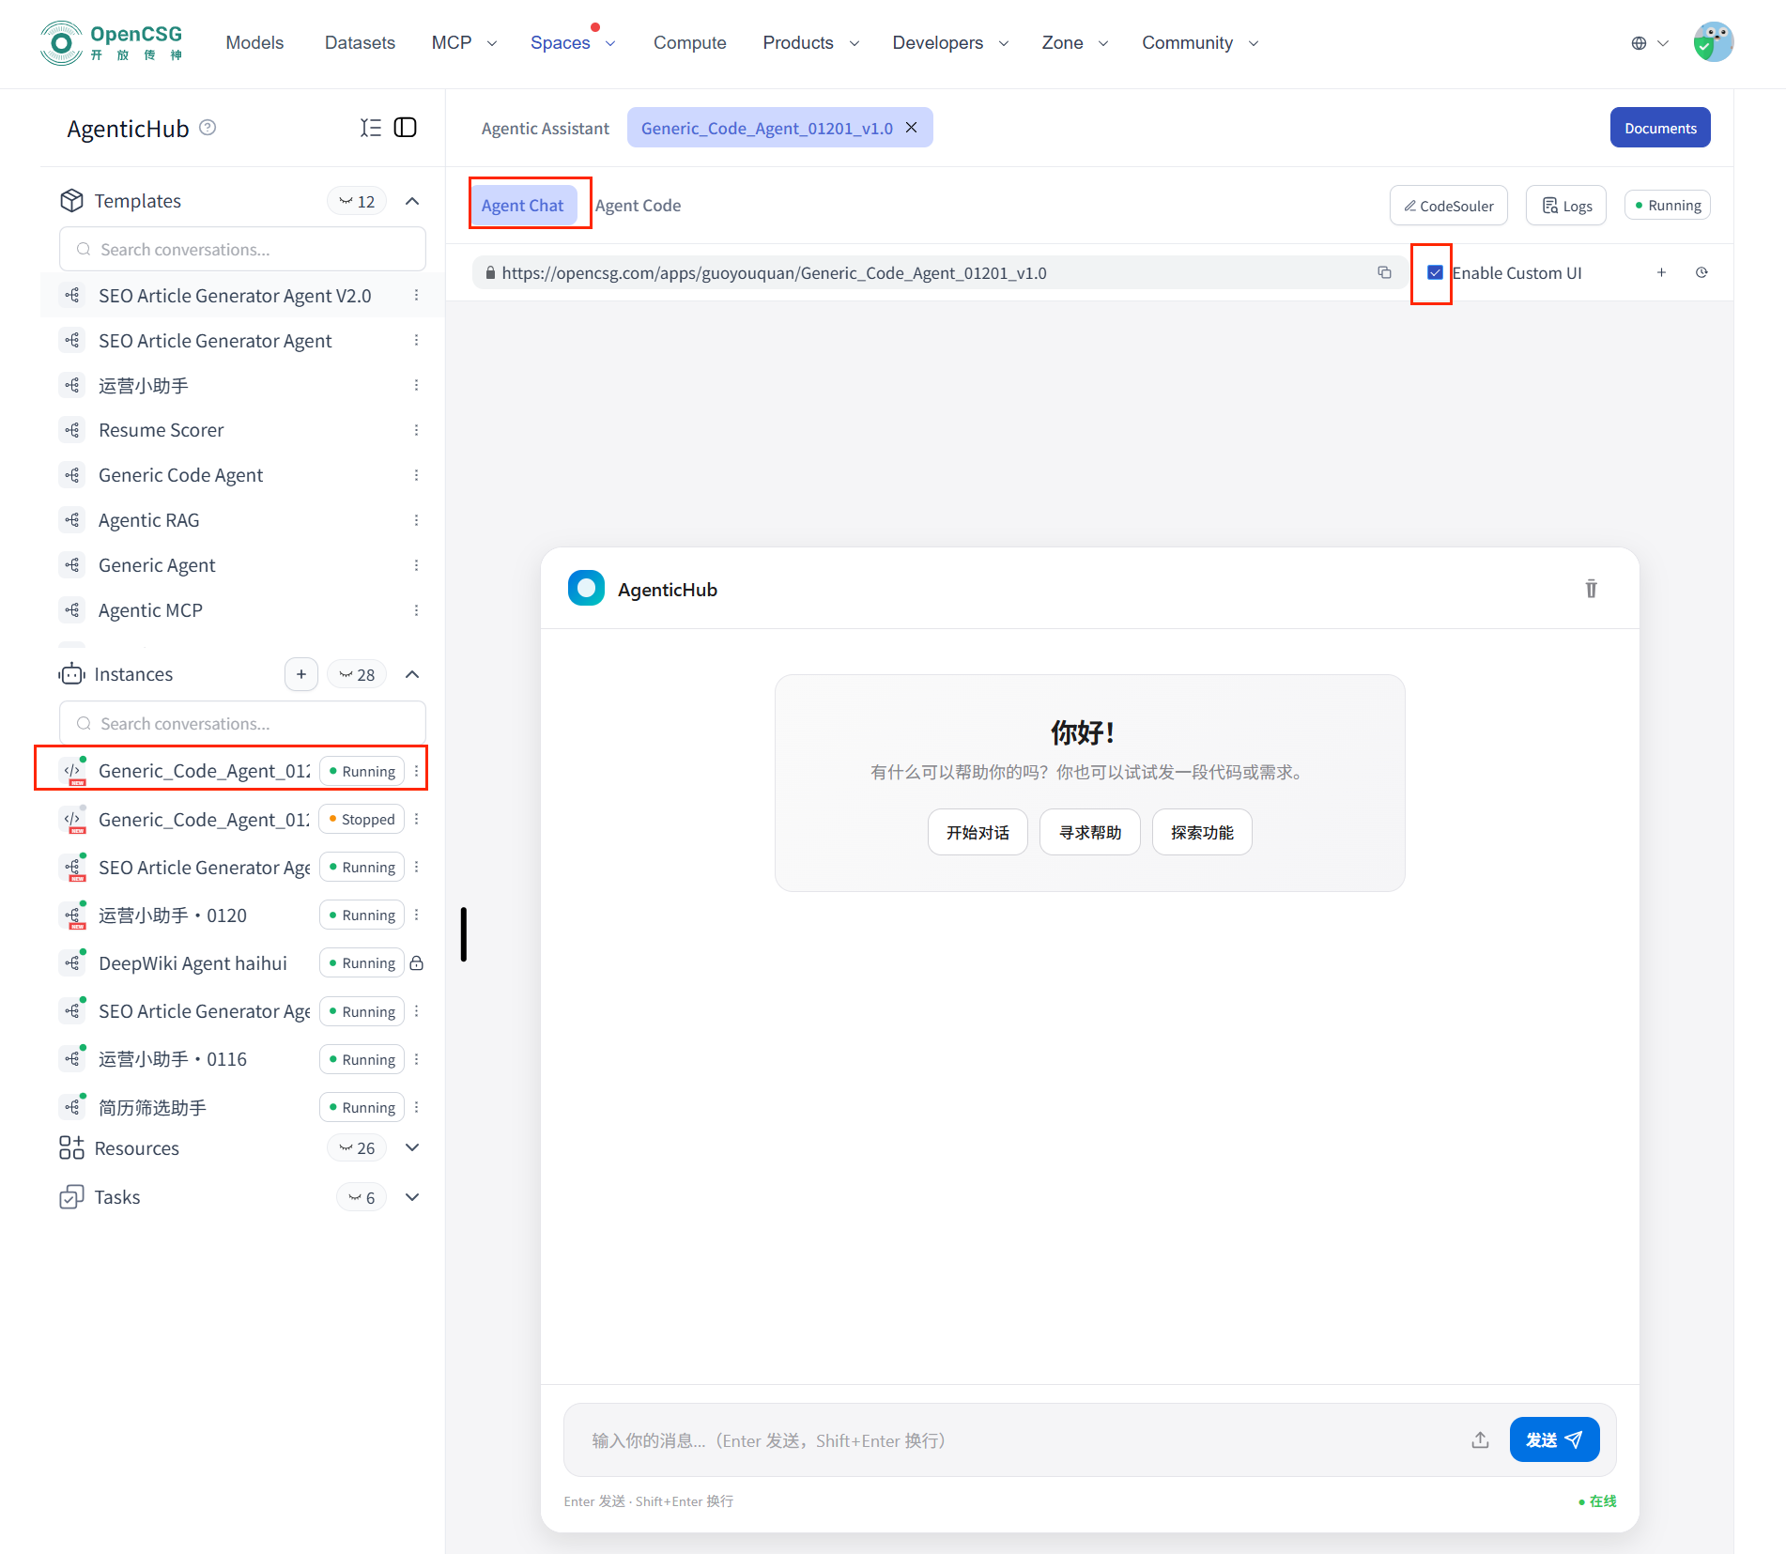Open the user avatar in top right

(1713, 42)
